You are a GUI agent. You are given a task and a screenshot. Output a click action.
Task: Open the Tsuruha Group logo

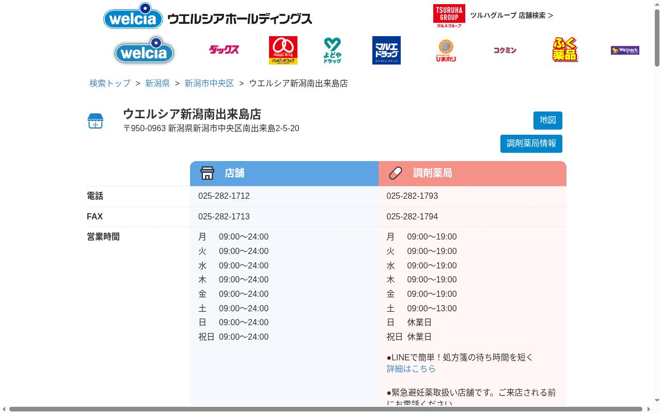click(x=449, y=15)
